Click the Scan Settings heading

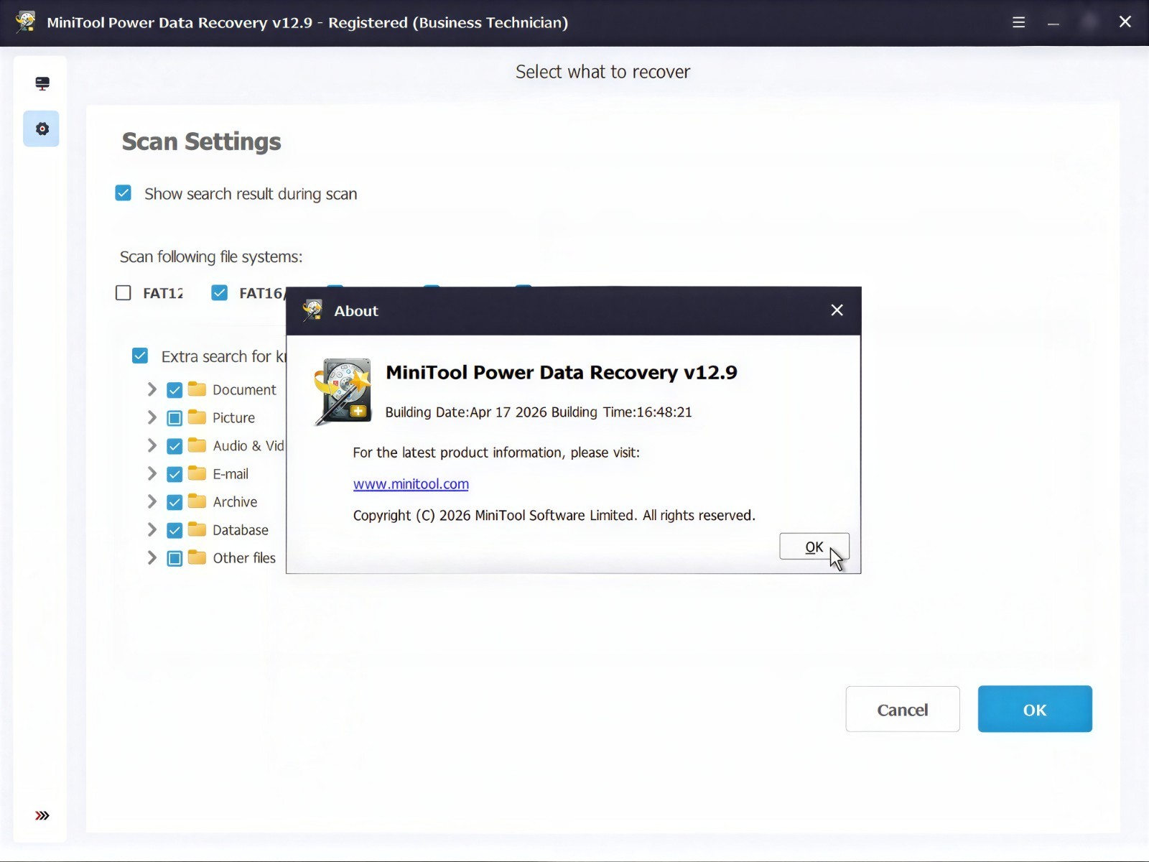coord(201,142)
